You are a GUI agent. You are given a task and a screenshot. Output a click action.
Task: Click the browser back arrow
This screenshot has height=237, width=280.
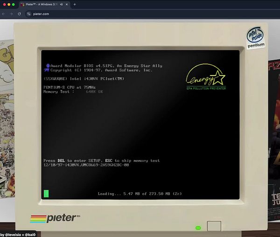pos(4,14)
